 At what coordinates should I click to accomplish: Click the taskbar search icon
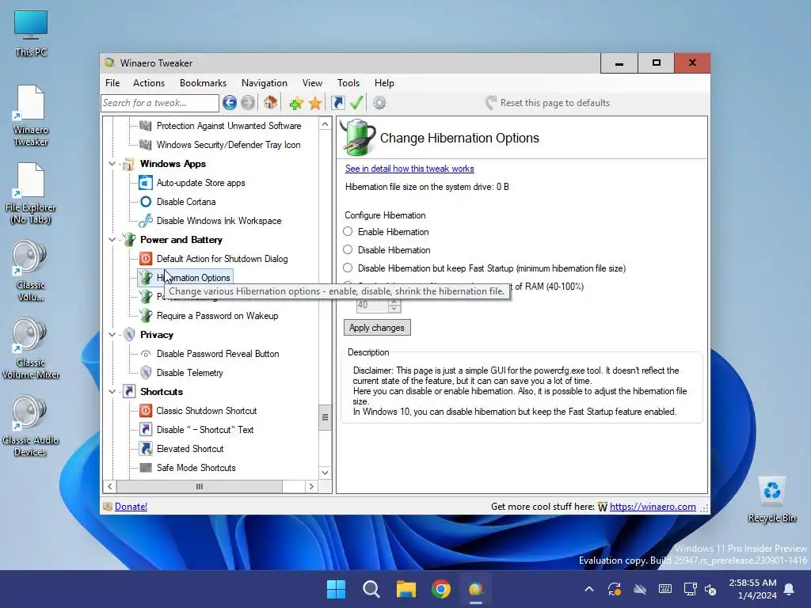(x=371, y=589)
